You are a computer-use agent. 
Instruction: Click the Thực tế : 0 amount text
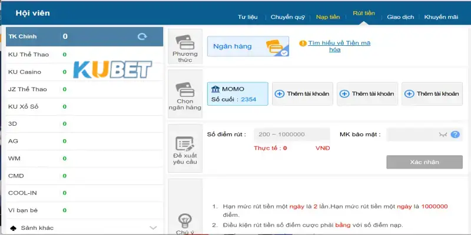point(270,148)
